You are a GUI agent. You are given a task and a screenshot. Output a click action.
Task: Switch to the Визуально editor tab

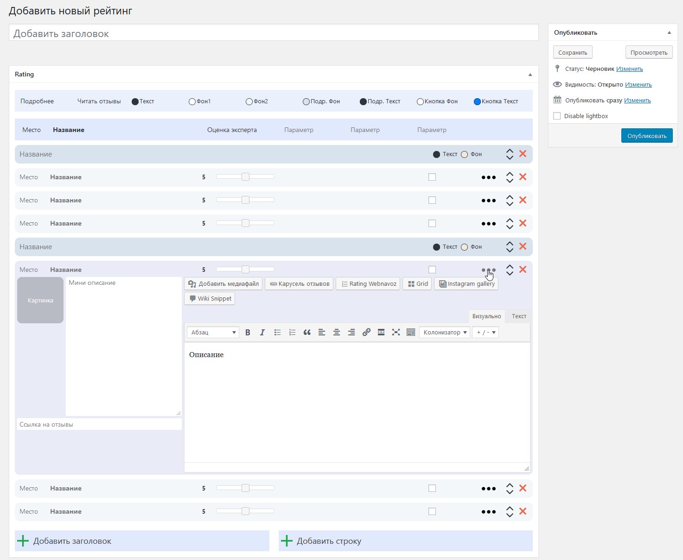click(x=486, y=316)
